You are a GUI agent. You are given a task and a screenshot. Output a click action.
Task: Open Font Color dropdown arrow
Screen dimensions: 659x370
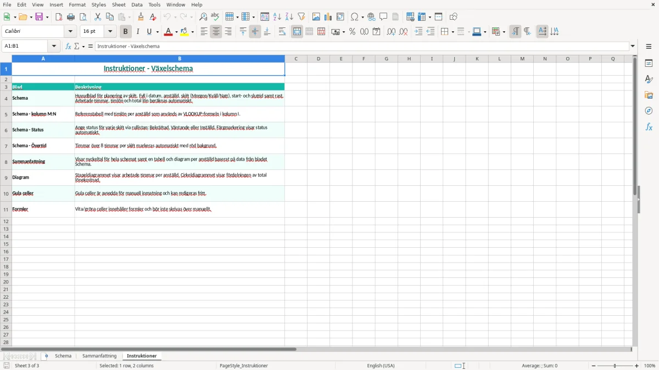(177, 32)
